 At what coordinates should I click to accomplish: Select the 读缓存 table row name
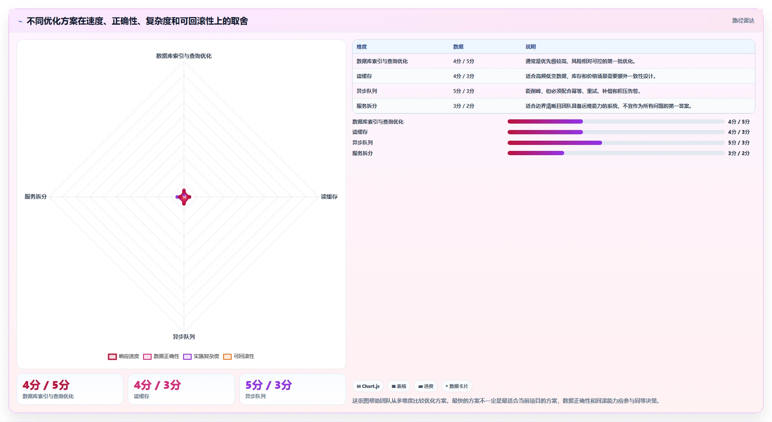[x=364, y=76]
